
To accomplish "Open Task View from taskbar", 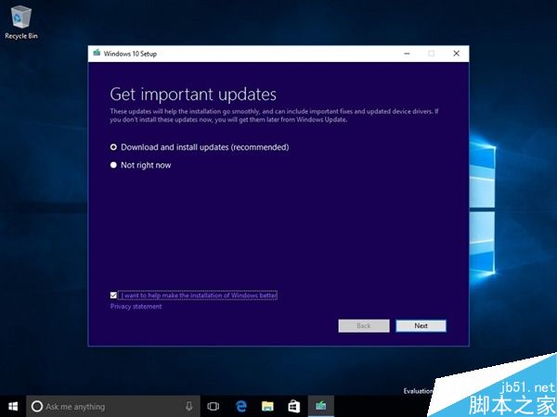I will pos(214,407).
